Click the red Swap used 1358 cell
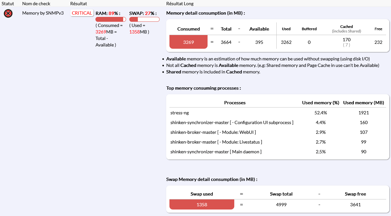 click(202, 205)
